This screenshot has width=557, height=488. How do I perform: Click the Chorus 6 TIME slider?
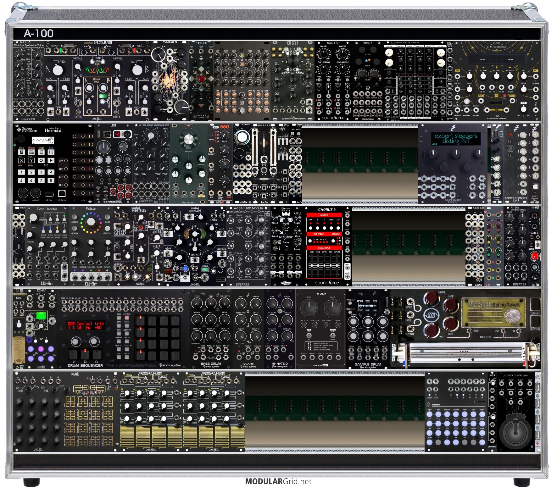312,265
